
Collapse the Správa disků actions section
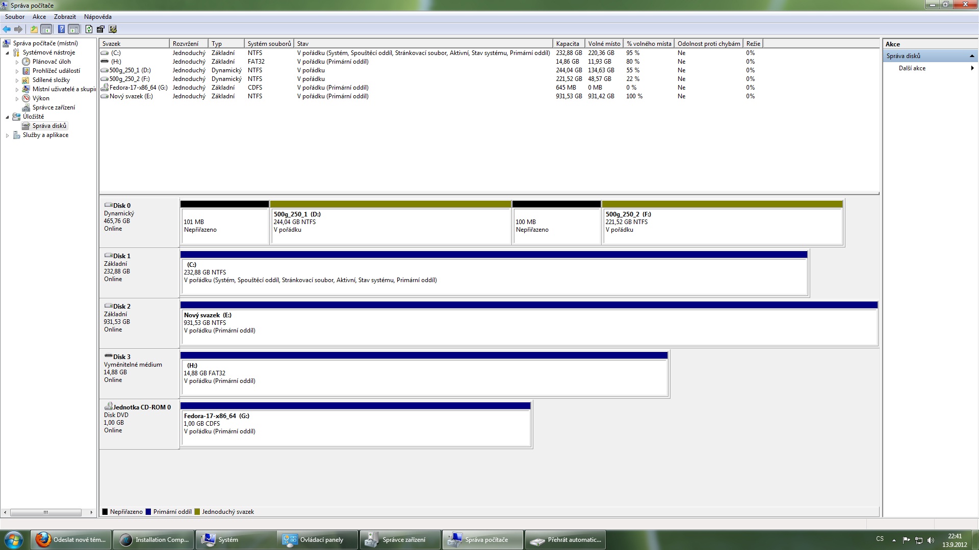click(971, 56)
